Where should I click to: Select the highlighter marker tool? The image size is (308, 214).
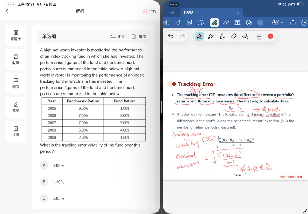click(x=222, y=36)
